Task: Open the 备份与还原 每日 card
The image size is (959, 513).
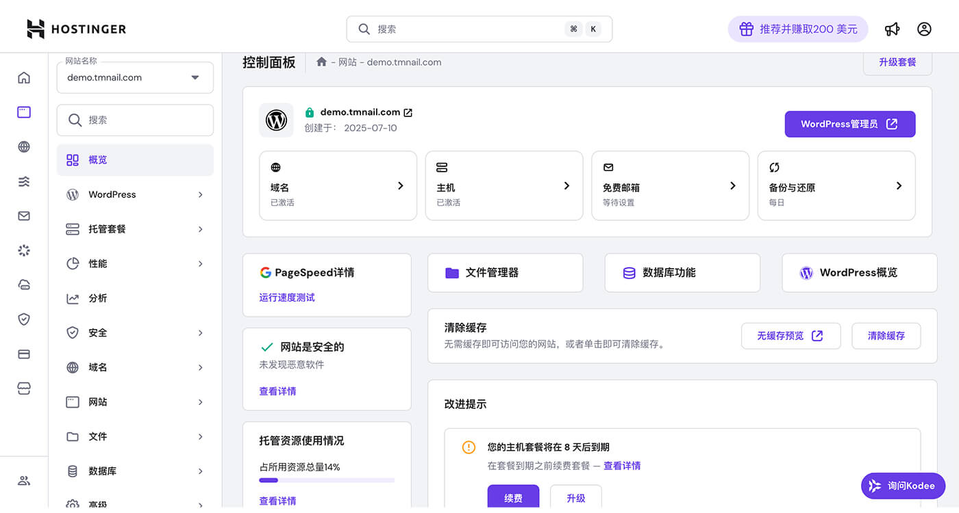Action: (x=836, y=185)
